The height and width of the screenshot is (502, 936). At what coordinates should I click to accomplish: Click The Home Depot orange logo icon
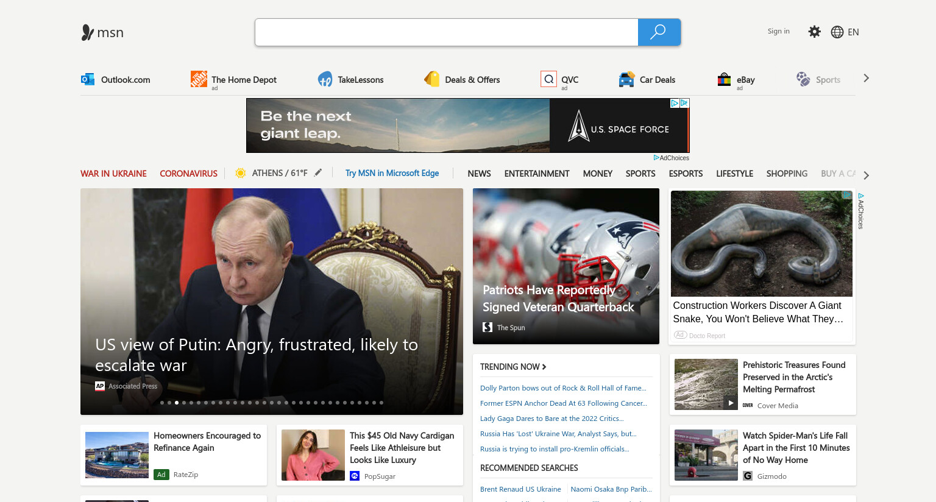199,79
